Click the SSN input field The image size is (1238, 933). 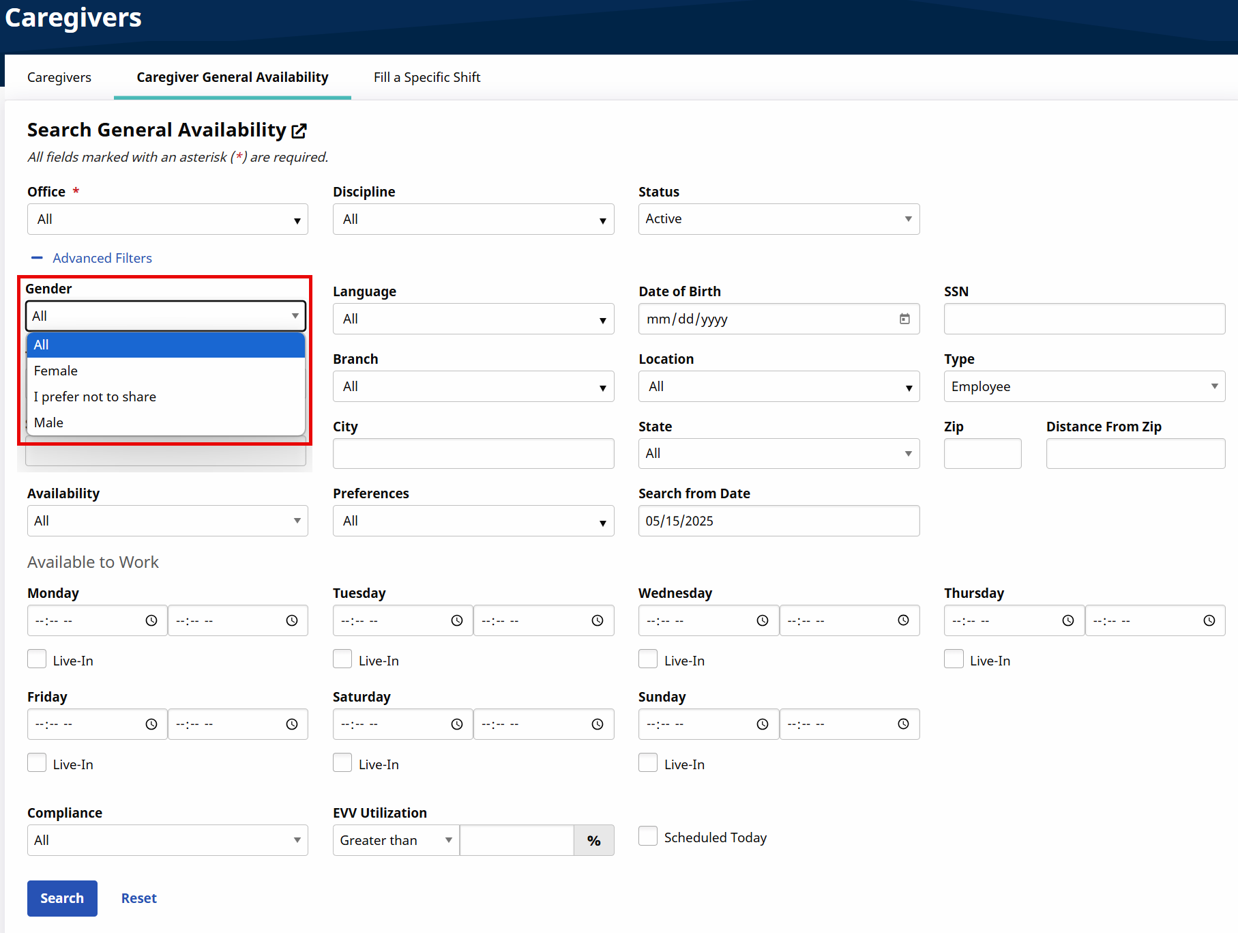click(1084, 319)
